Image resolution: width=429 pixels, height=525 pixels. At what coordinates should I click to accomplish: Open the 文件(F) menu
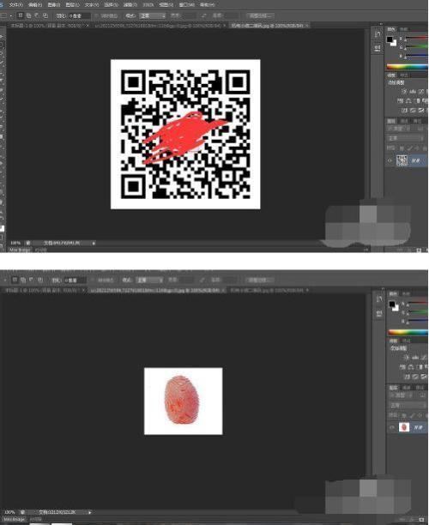[15, 4]
